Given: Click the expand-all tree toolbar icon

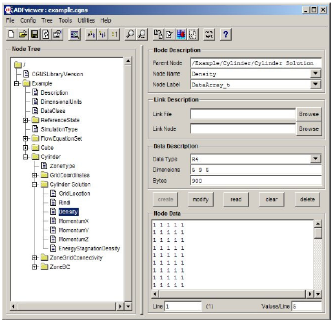Looking at the screenshot, I should pos(91,34).
